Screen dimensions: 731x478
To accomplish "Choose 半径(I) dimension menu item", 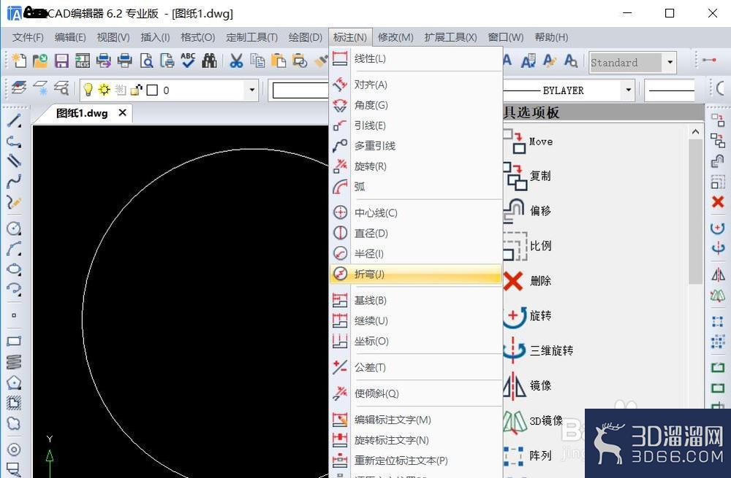I will (416, 254).
